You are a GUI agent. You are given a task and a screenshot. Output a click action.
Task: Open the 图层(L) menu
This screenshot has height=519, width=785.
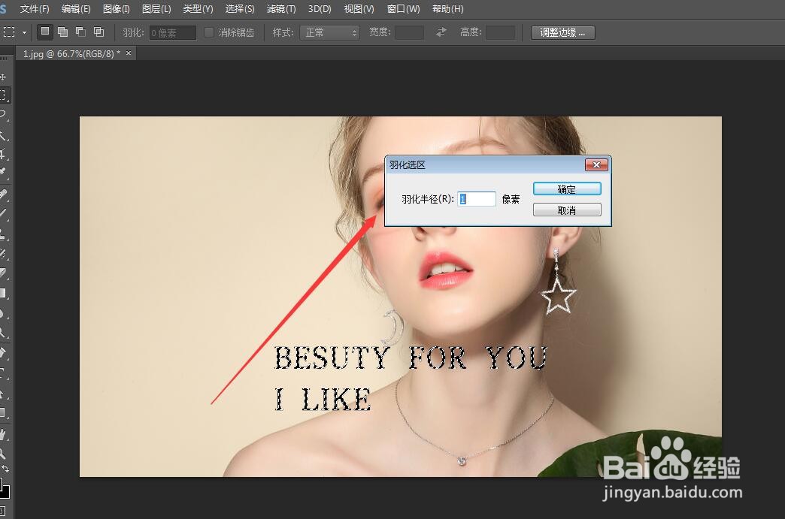point(156,9)
